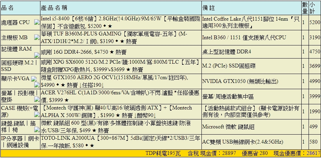
Task: Click the 數量 column header
Action: click(x=305, y=8)
